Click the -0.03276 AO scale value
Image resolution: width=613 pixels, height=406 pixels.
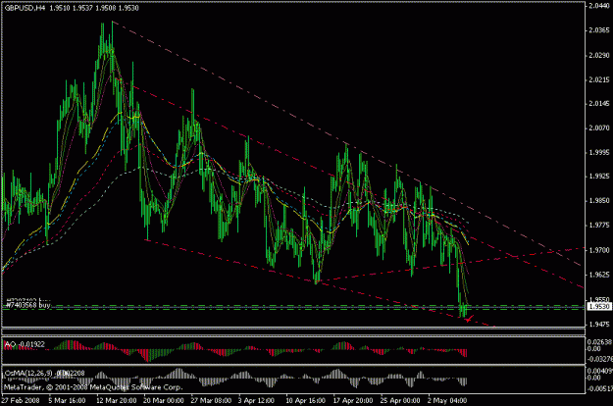(599, 358)
